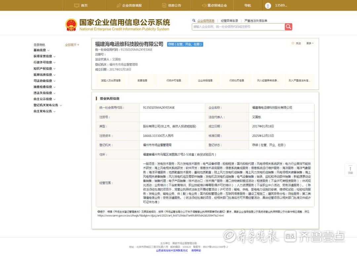Viewport: 357px width, 256px height.
Task: Click the legal representative 艾国栋 in table
Action: (257, 117)
